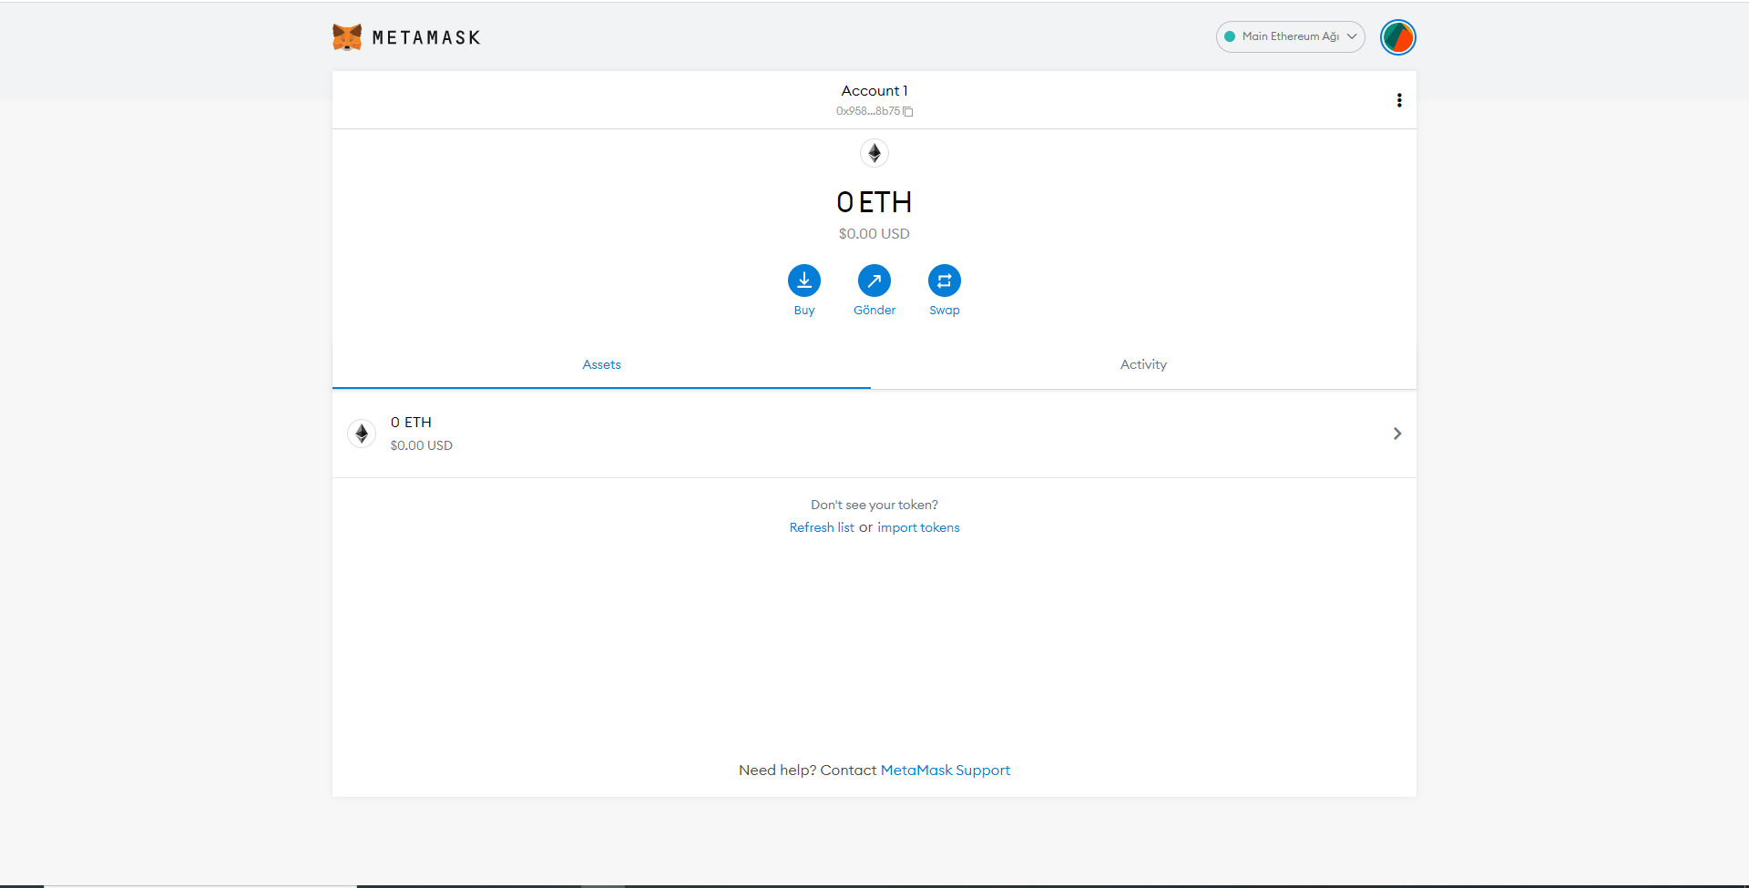Click the Swap icon button
Screen dimensions: 1749x888
[x=945, y=281]
